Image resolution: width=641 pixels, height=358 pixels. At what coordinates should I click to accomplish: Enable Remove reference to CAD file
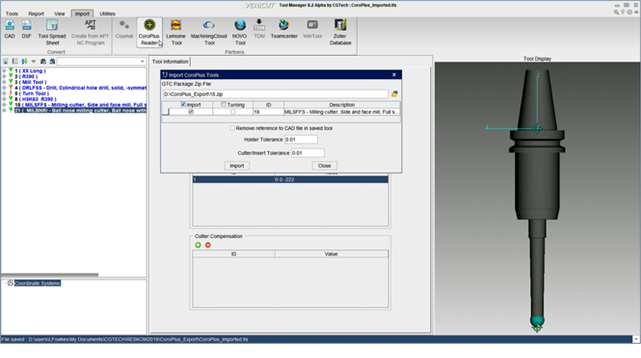(232, 128)
